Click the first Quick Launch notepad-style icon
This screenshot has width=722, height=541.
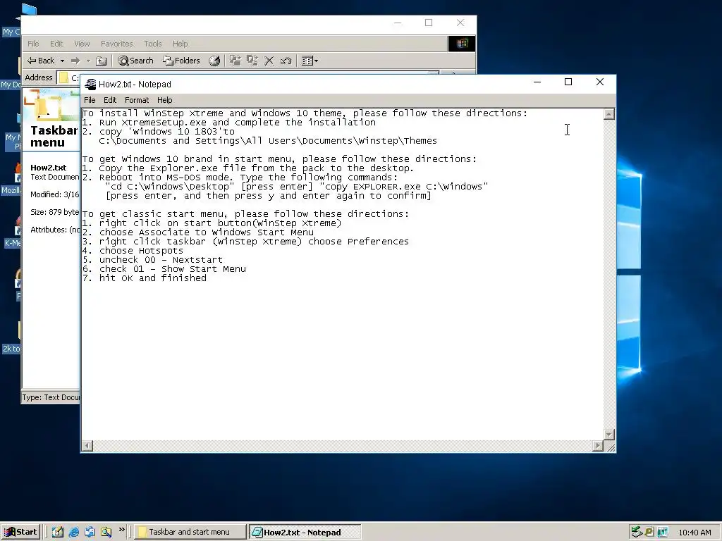[58, 533]
